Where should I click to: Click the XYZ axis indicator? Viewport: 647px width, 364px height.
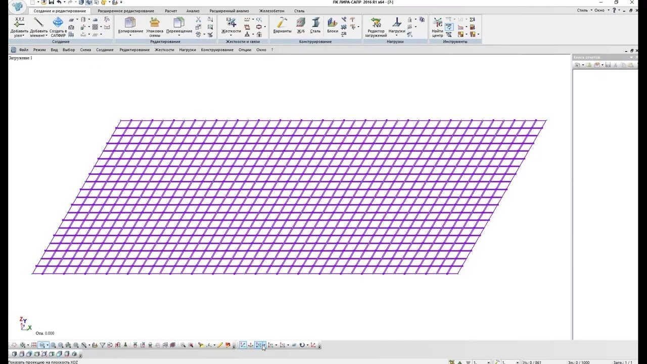[x=25, y=324]
